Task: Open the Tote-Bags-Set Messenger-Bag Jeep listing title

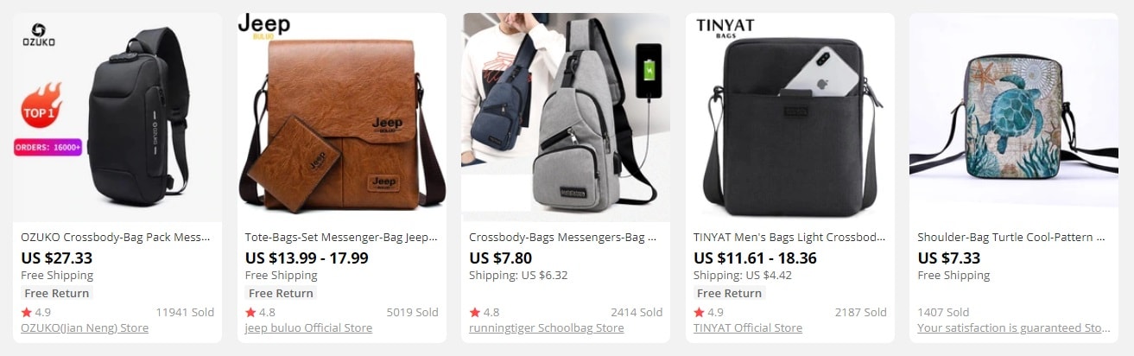Action: point(341,237)
